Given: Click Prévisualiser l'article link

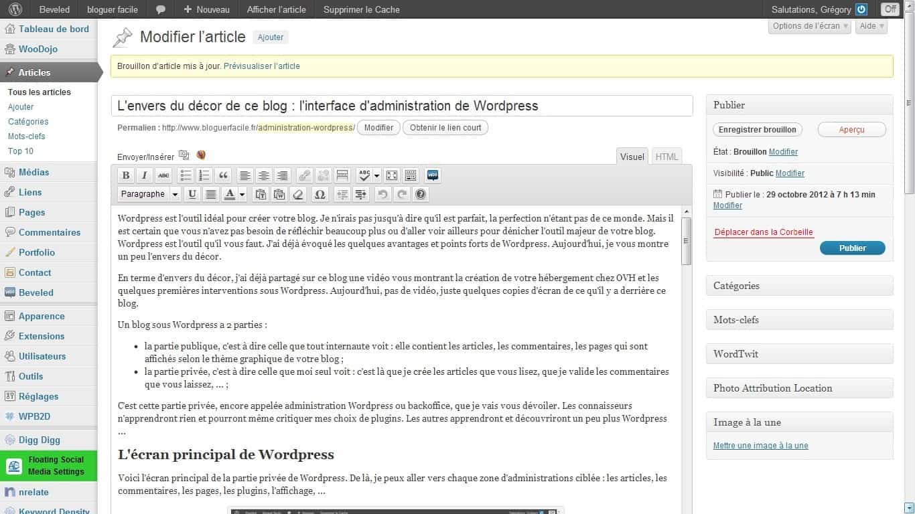Looking at the screenshot, I should point(262,66).
